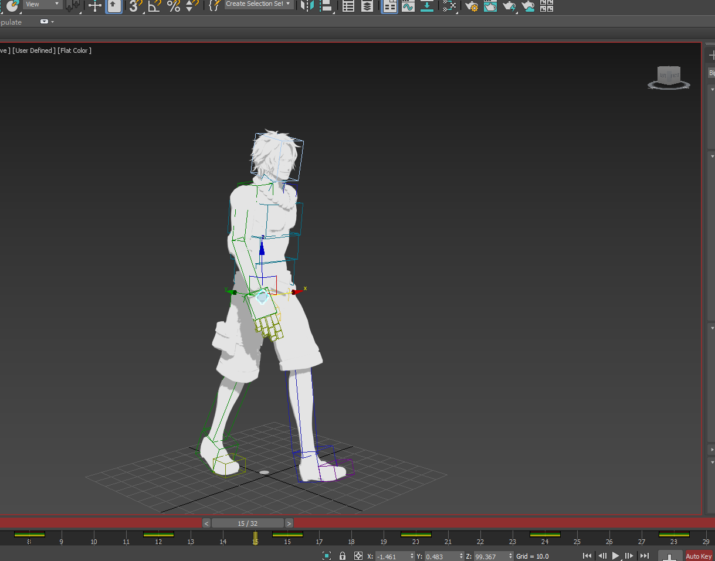The image size is (715, 561).
Task: Toggle Percent Snap in the toolbar
Action: tap(173, 6)
